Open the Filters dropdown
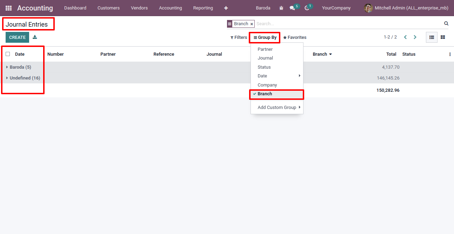 239,37
